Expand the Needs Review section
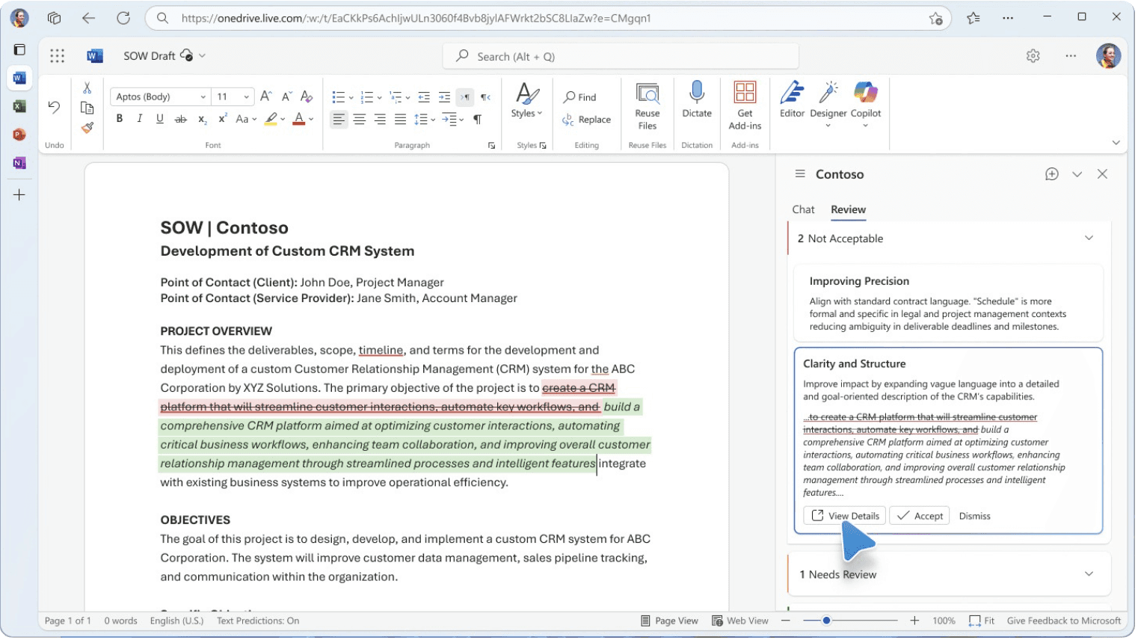The image size is (1138, 640). click(x=1089, y=574)
